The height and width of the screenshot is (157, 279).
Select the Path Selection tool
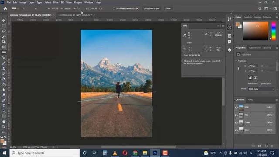[x=3, y=111]
